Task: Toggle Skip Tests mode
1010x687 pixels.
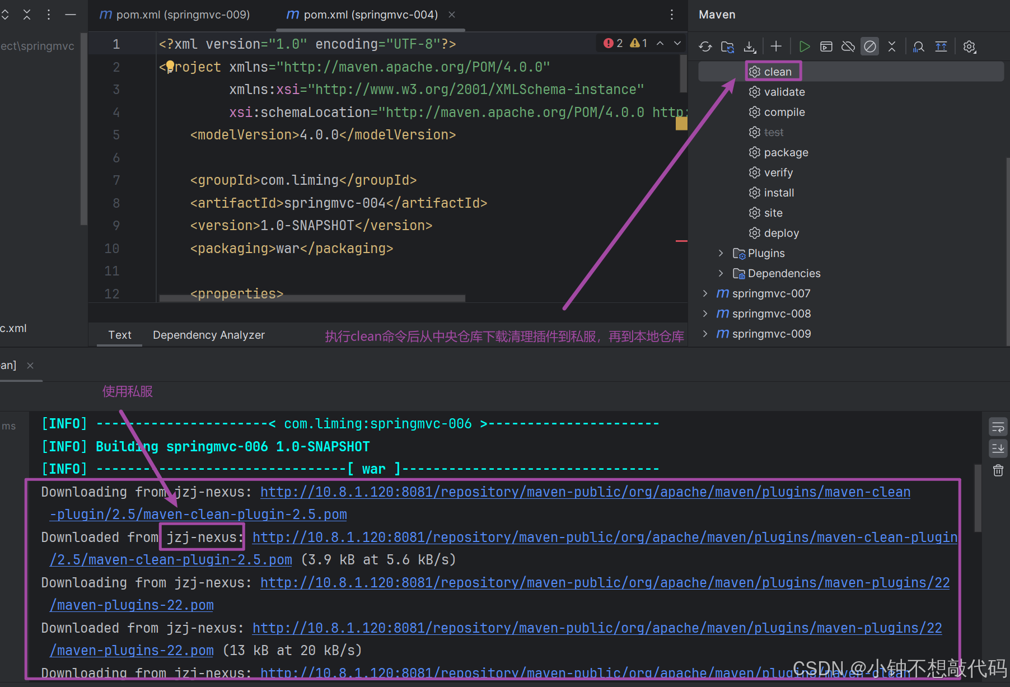Action: pos(870,46)
